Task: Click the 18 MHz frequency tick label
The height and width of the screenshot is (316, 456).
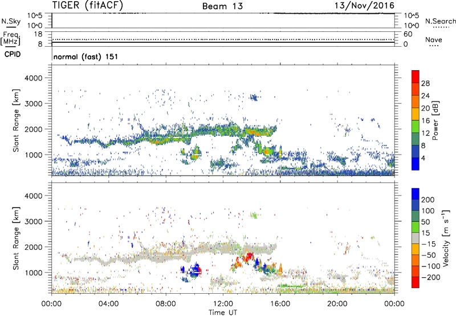Action: click(x=38, y=34)
